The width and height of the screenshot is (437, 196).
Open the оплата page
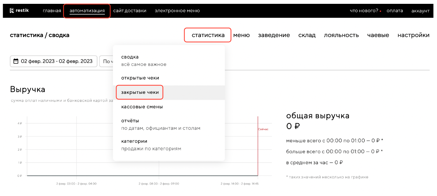coord(395,11)
